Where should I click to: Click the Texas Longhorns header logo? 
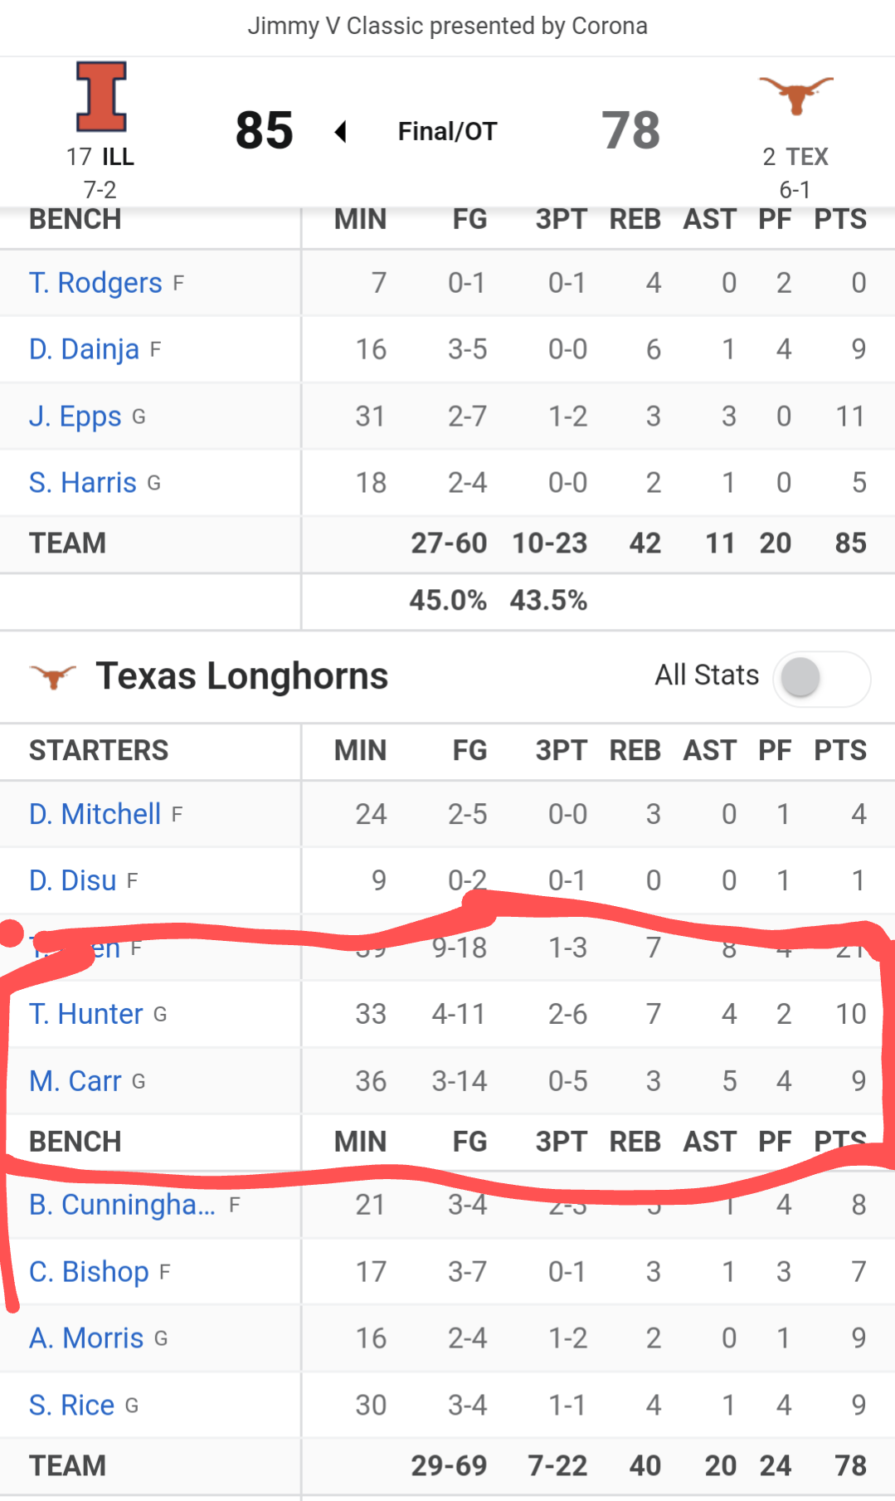[x=795, y=95]
